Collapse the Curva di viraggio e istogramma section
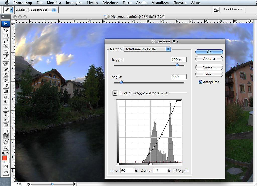The height and width of the screenshot is (186, 257). coord(114,93)
